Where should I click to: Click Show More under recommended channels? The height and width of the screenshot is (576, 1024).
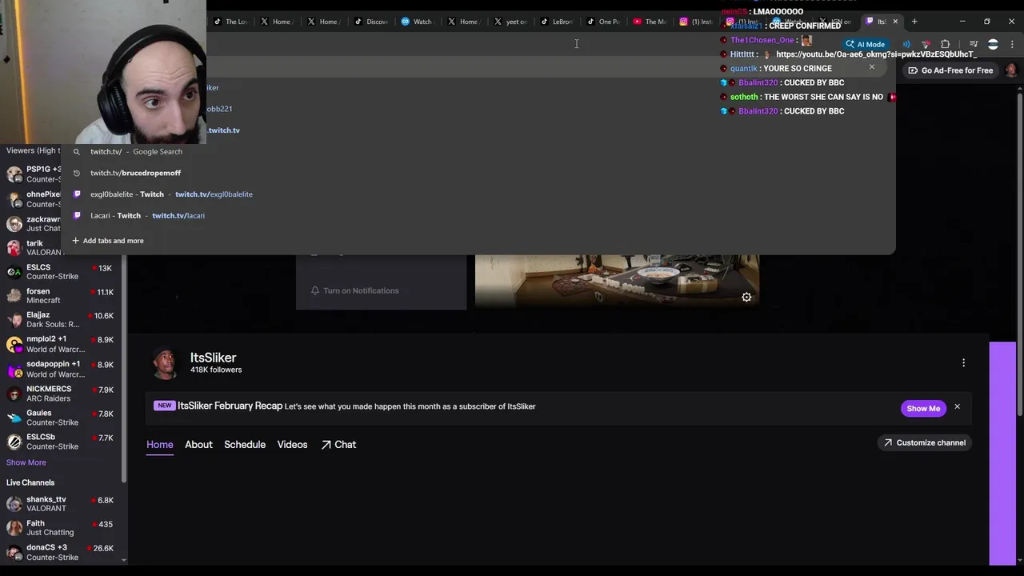26,462
